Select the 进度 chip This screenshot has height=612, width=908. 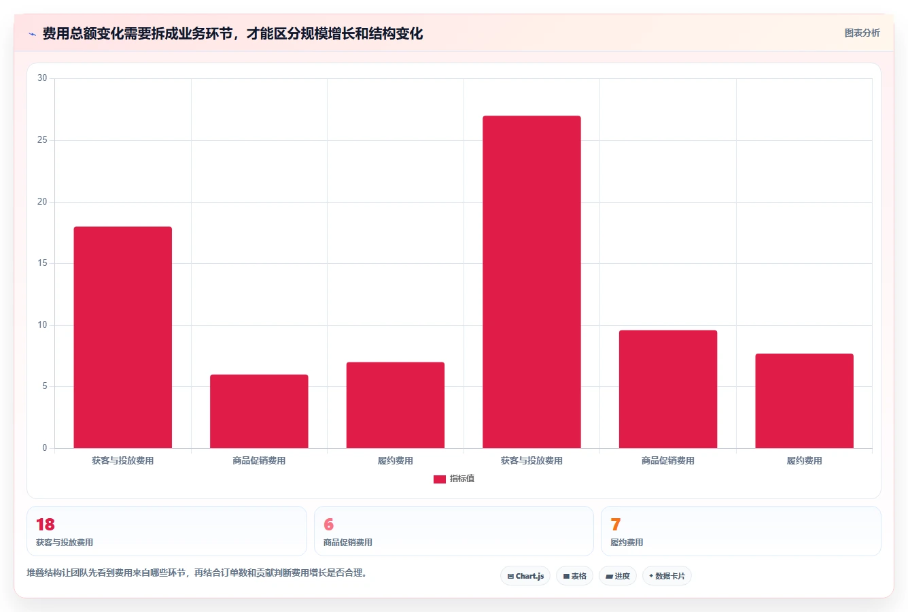(x=617, y=576)
